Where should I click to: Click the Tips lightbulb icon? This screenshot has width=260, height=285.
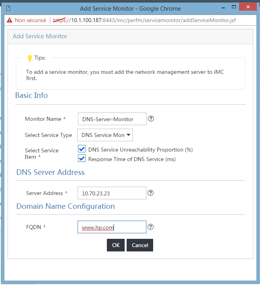point(30,58)
